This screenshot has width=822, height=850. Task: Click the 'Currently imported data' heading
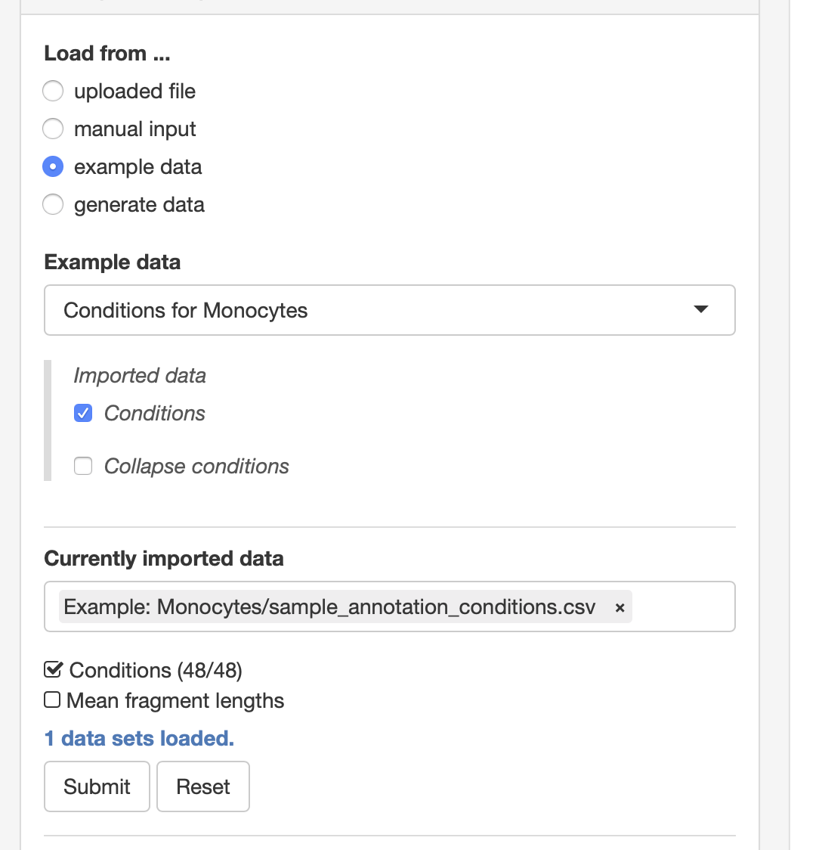164,558
